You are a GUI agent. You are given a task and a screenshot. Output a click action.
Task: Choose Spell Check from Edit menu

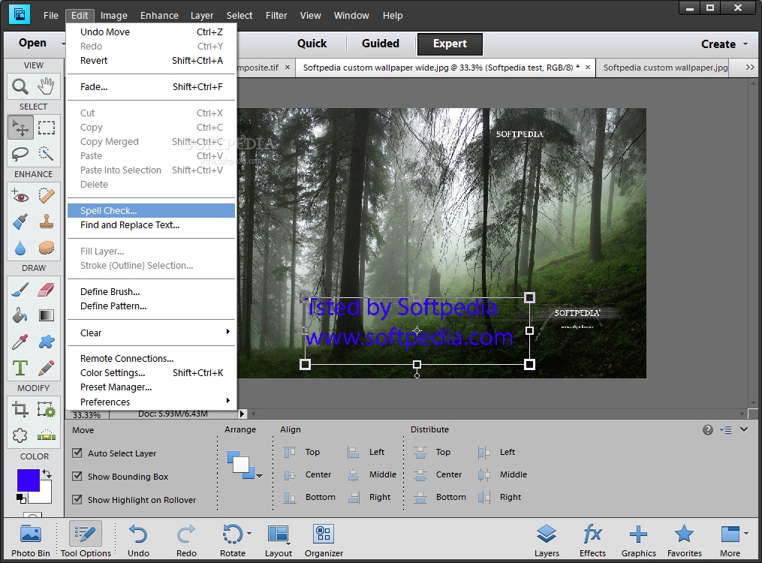(x=151, y=210)
